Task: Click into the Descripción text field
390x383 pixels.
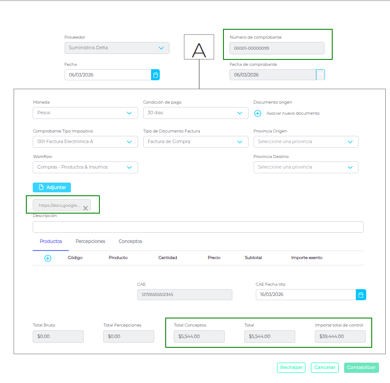Action: 198,227
